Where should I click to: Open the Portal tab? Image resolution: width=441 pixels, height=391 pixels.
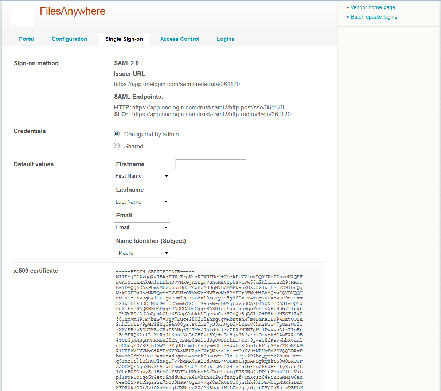click(x=27, y=39)
